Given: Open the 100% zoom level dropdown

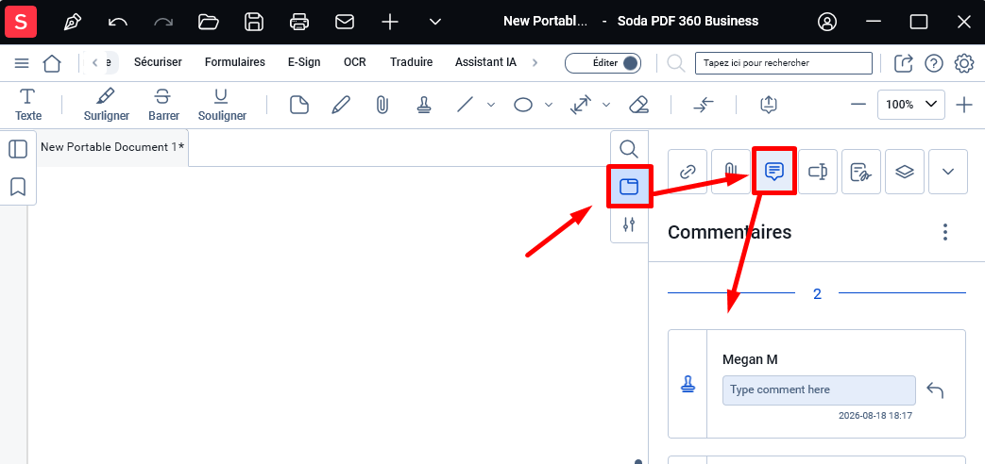Looking at the screenshot, I should 911,105.
